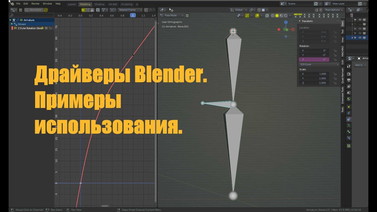The height and width of the screenshot is (212, 377).
Task: Click the red X axis gizmo ball
Action: [x=293, y=29]
